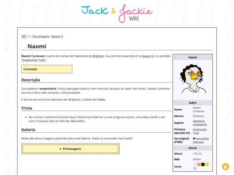Toggle the dark mode contrast button
This screenshot has height=175, width=234.
[x=225, y=167]
